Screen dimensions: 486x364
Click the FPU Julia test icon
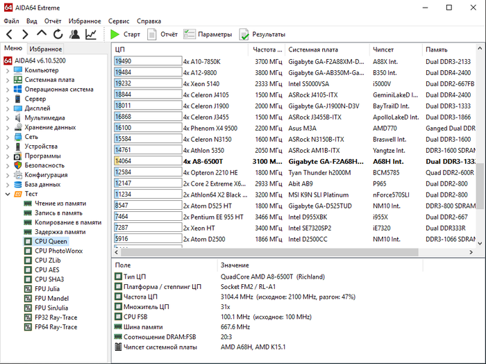pyautogui.click(x=28, y=289)
